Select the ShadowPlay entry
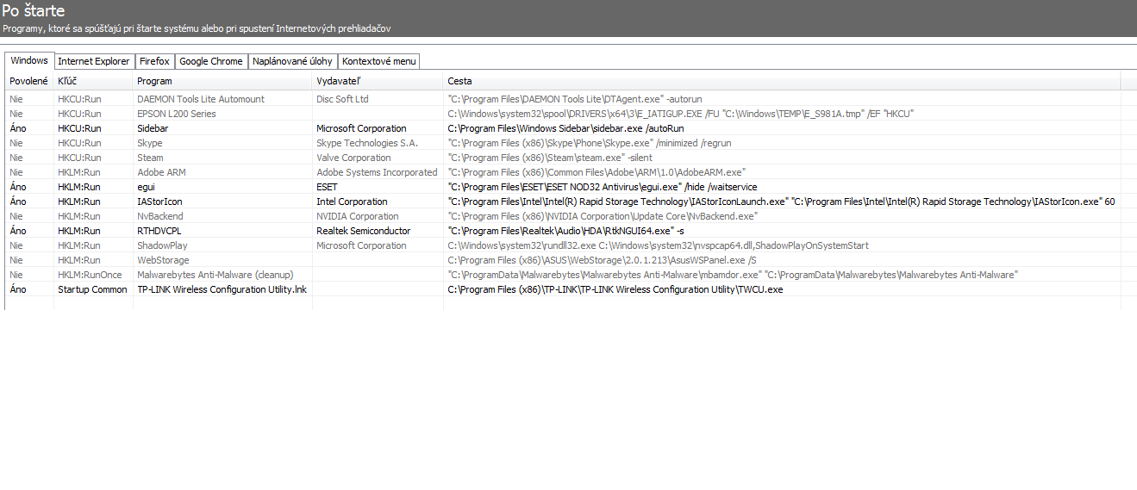Image resolution: width=1137 pixels, height=490 pixels. pyautogui.click(x=568, y=245)
